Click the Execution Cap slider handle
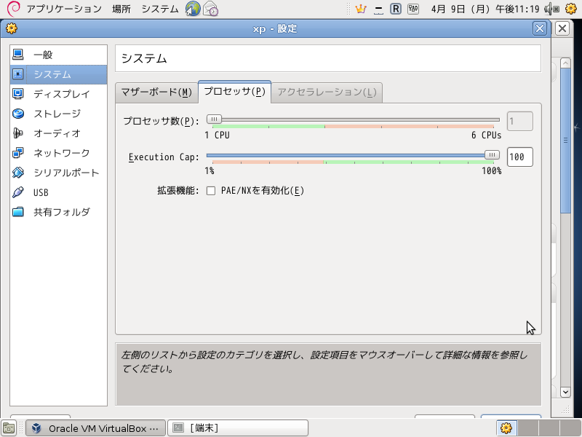 click(493, 155)
